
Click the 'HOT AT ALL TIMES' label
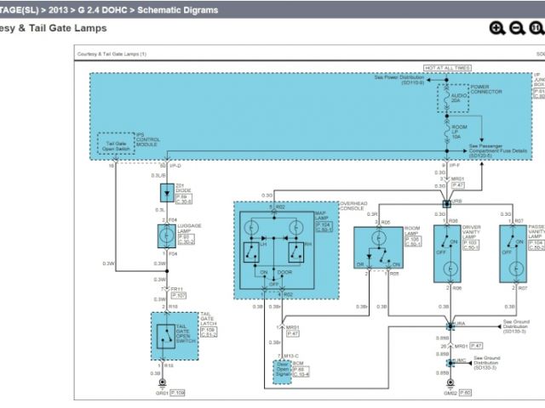click(x=447, y=67)
